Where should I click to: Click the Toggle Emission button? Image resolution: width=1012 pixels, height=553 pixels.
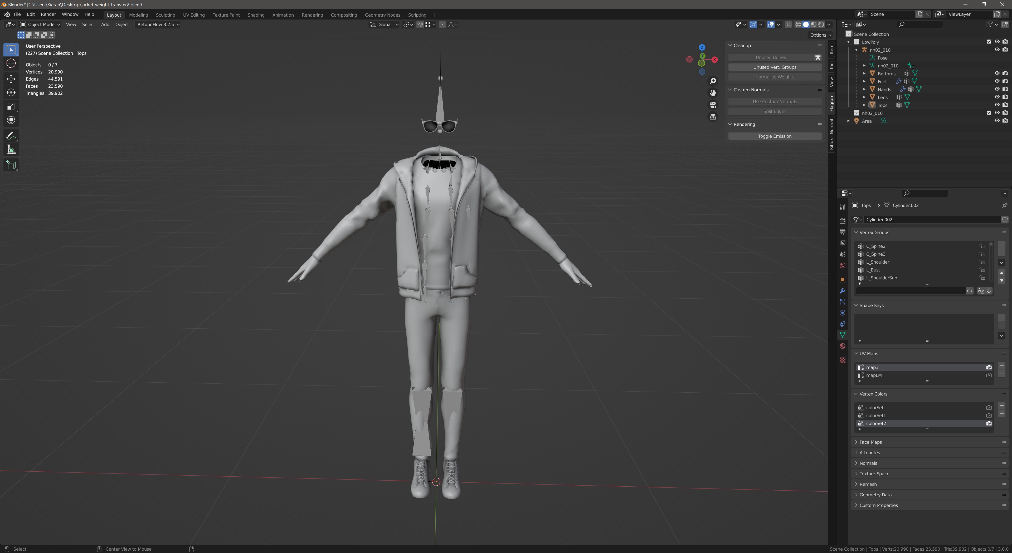coord(774,136)
